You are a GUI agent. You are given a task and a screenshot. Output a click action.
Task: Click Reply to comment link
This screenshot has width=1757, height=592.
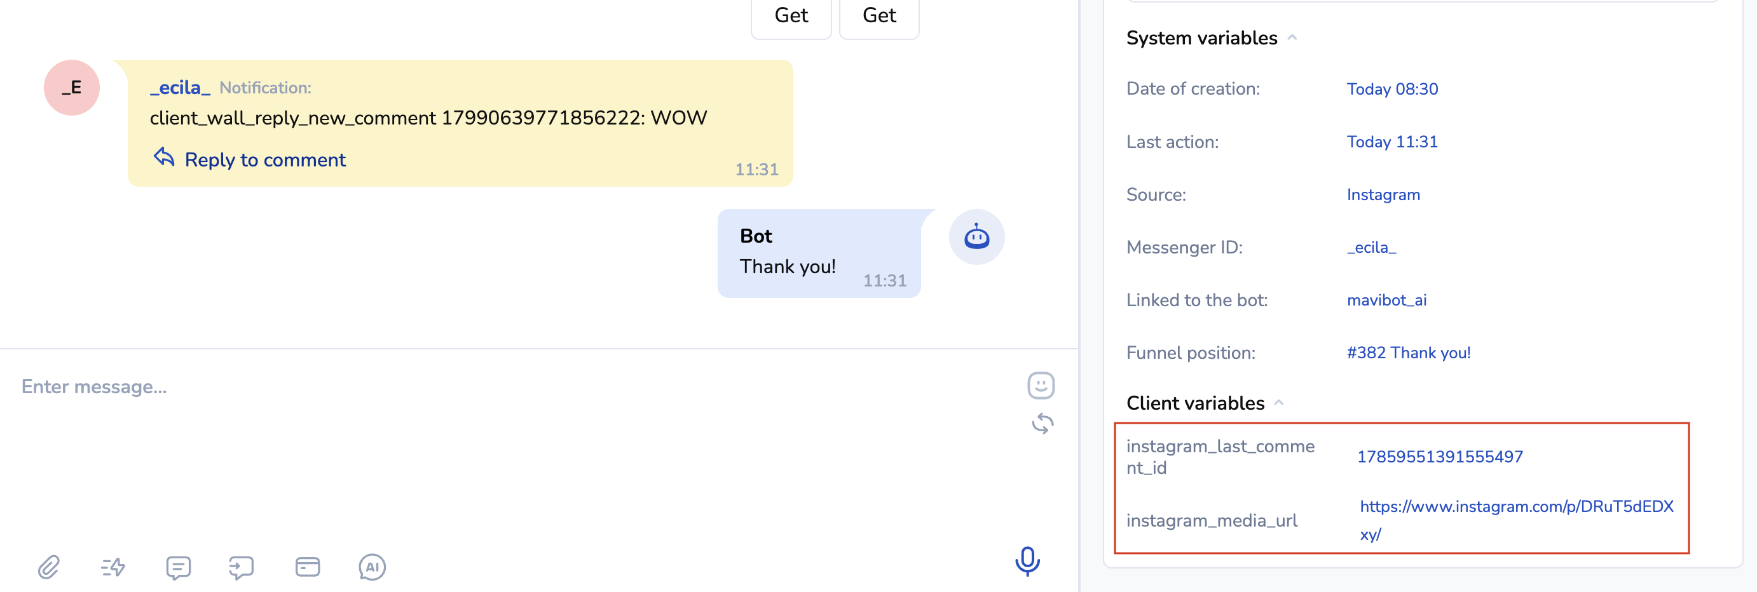pos(264,159)
